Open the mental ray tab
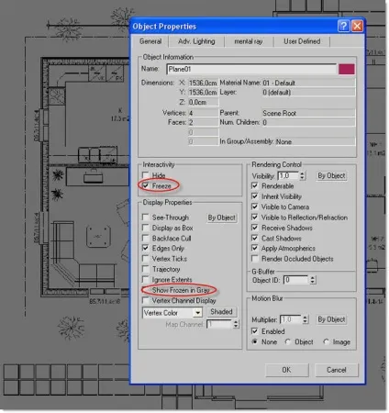Screen dimensions: 389x413 point(249,41)
